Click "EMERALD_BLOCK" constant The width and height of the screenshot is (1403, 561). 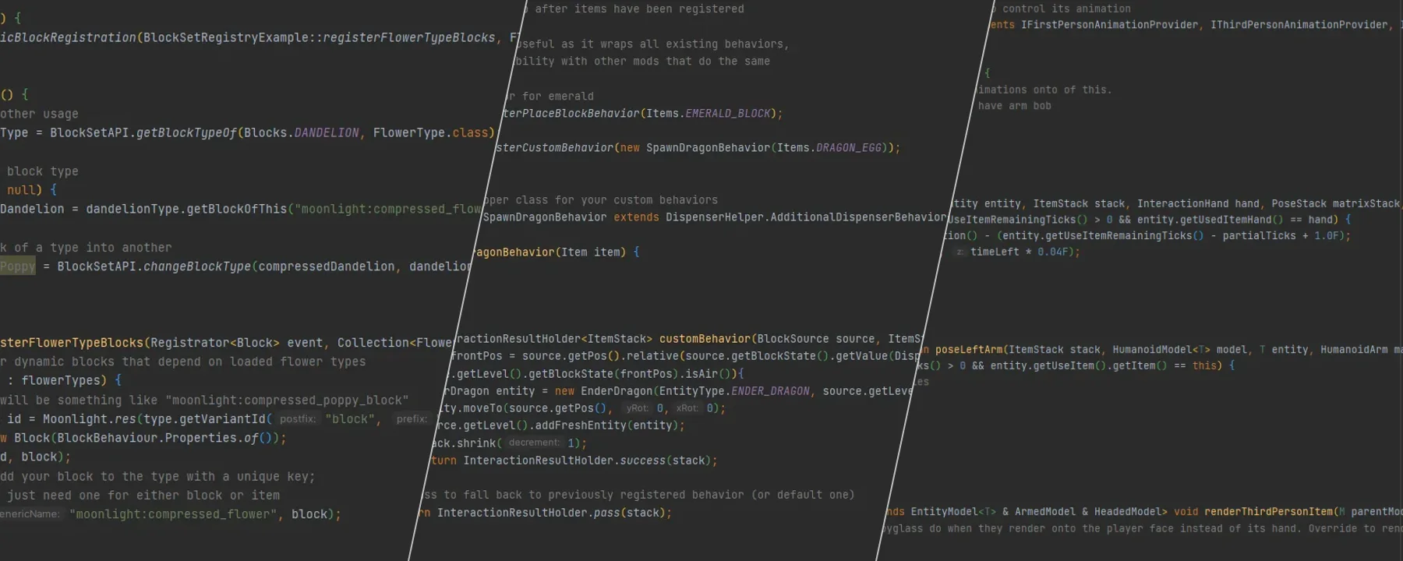tap(728, 113)
